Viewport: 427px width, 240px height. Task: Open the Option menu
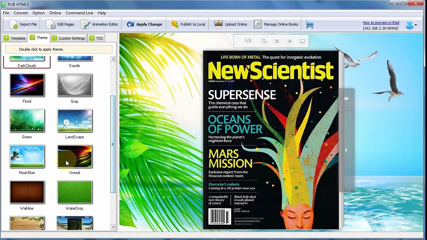38,13
